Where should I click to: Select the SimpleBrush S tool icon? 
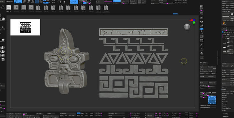pyautogui.click(x=224, y=23)
